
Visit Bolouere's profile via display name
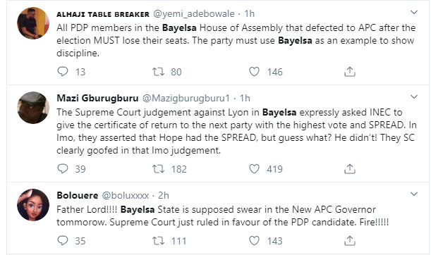(77, 195)
